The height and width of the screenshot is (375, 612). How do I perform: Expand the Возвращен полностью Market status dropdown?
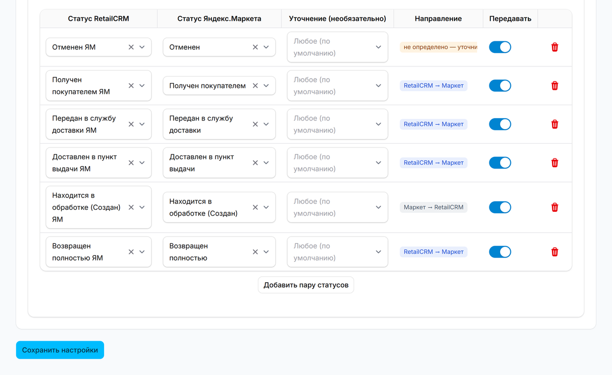[266, 252]
